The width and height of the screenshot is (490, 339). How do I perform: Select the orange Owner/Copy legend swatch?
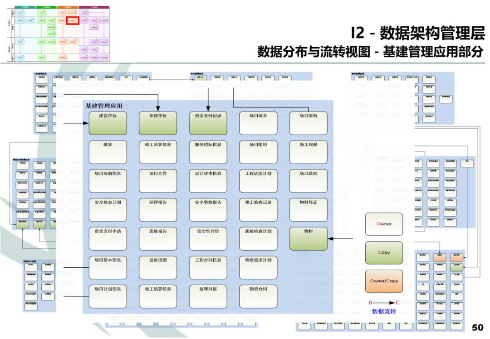click(384, 281)
